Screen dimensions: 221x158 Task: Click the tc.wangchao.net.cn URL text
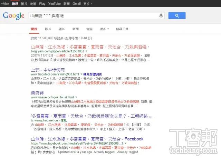44,120
